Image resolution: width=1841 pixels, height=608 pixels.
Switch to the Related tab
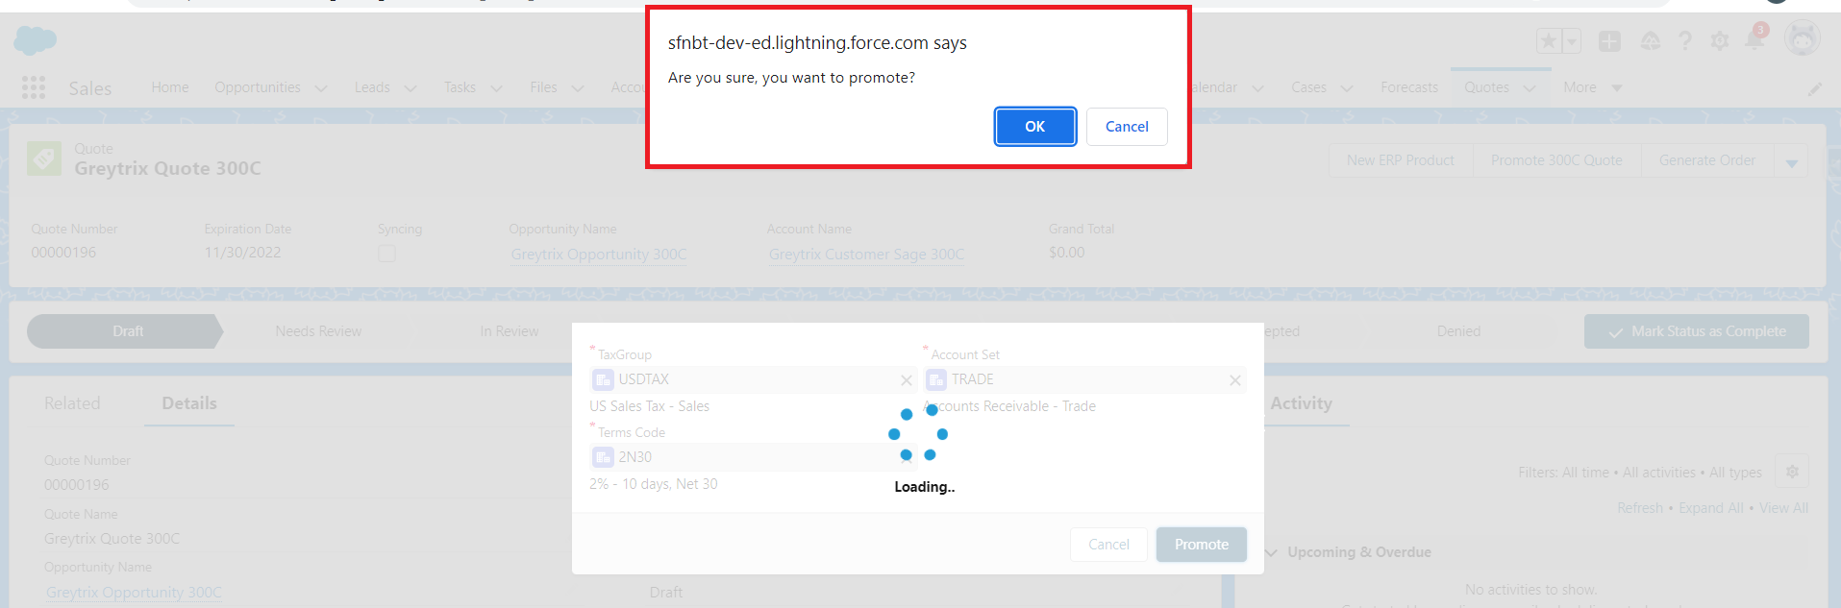click(72, 403)
